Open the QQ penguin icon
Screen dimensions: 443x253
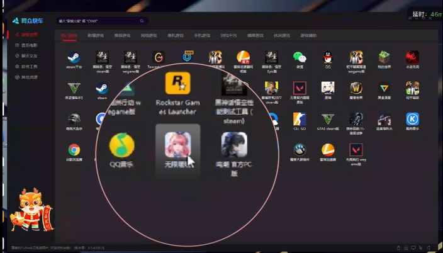point(328,57)
